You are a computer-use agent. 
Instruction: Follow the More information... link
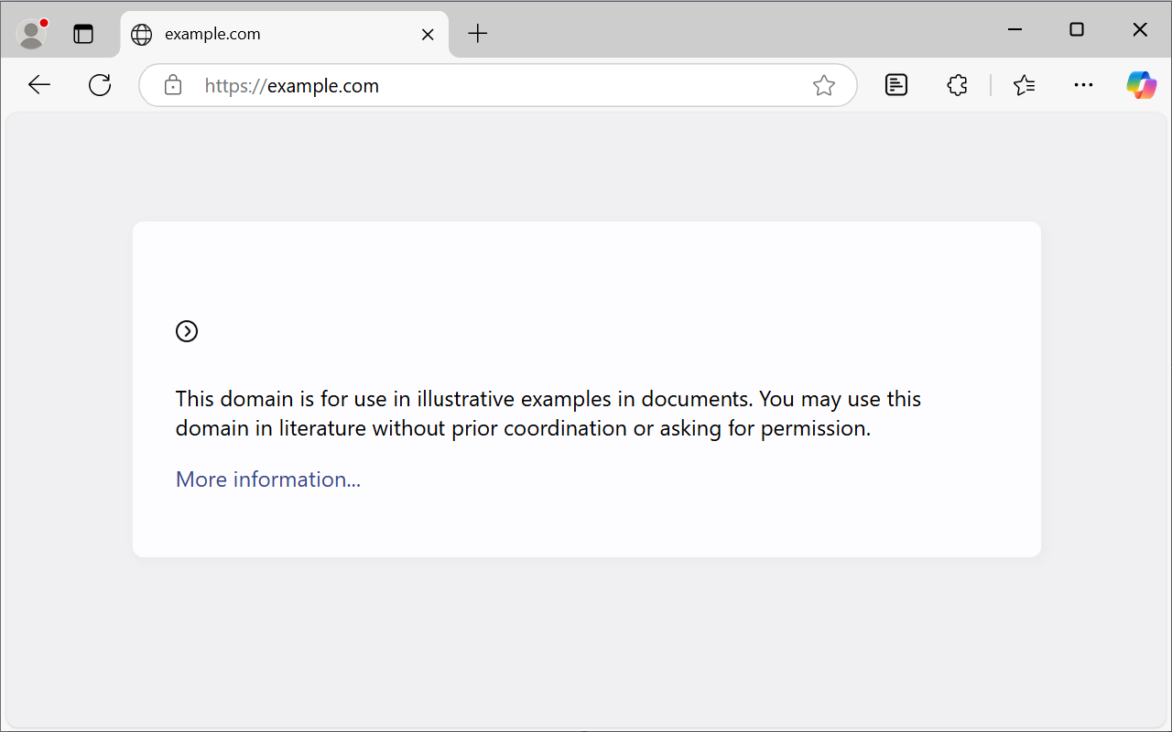[268, 479]
